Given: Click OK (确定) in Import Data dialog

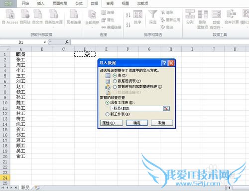Looking at the screenshot, I should (137, 123).
